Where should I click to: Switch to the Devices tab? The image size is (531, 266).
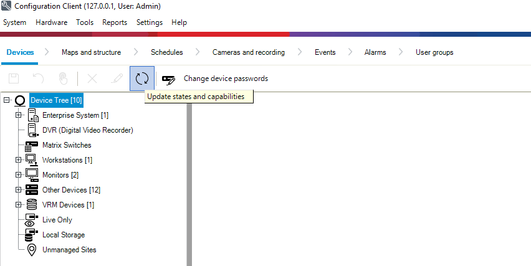(x=20, y=52)
